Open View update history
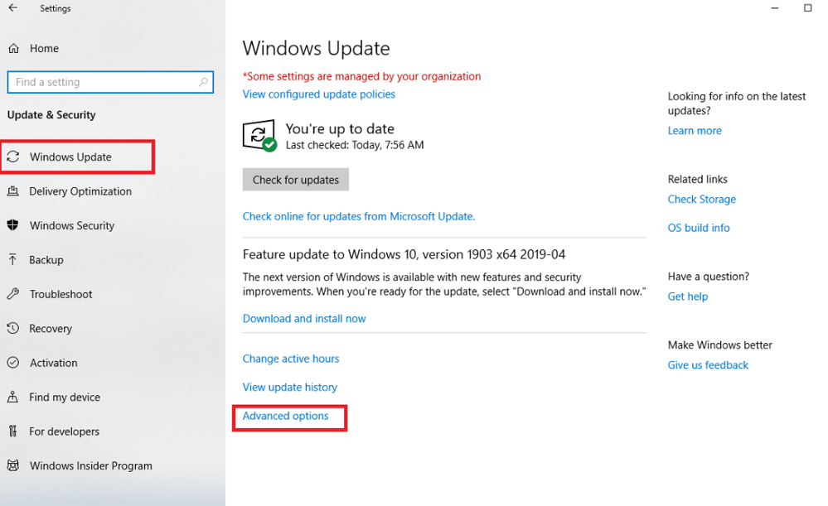This screenshot has width=828, height=506. (290, 388)
